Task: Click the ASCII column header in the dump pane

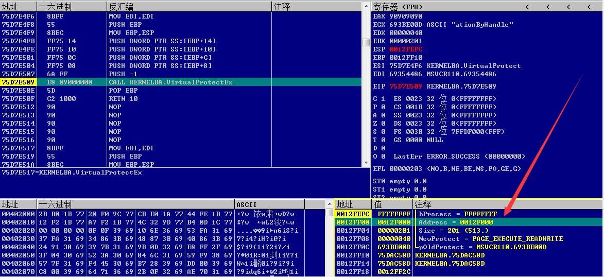Action: click(269, 204)
